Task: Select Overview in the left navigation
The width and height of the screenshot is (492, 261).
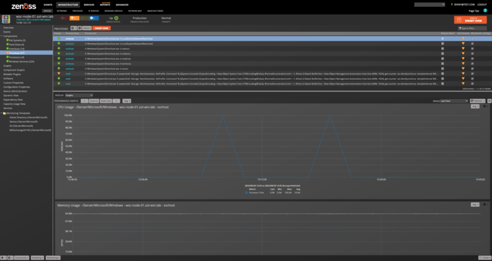Action: [x=9, y=28]
